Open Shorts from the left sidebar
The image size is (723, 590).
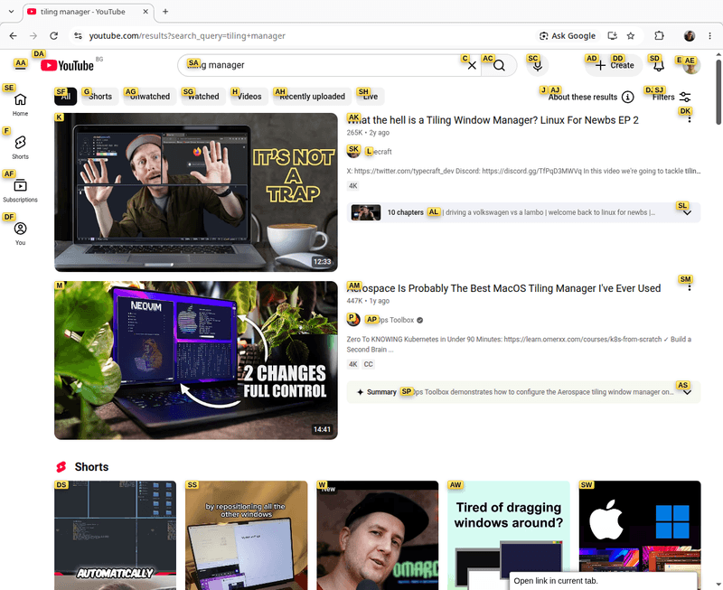(20, 147)
